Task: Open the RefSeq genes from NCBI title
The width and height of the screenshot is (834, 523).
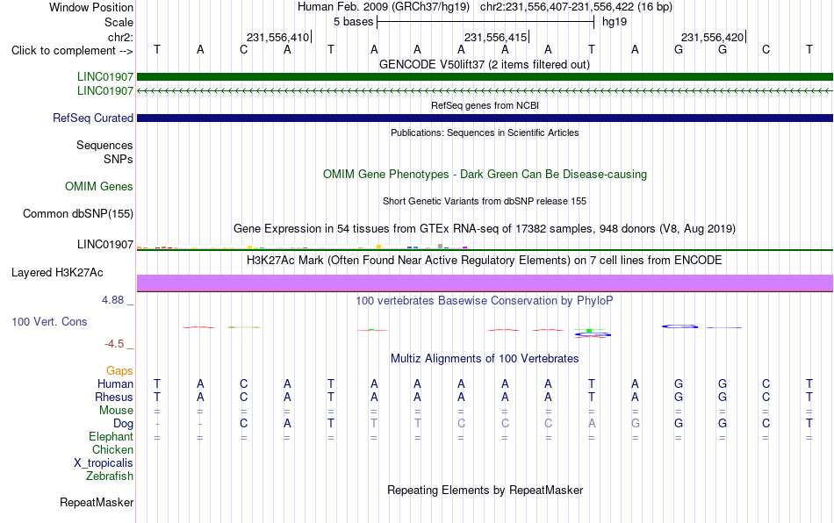Action: [x=485, y=105]
